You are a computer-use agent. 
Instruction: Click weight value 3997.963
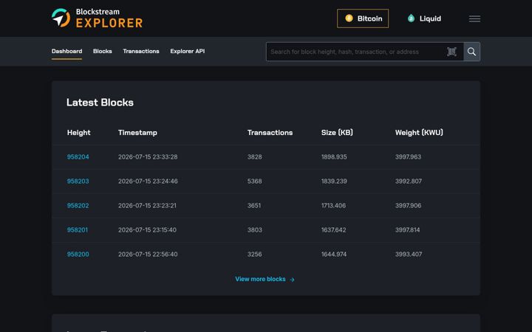tap(408, 157)
